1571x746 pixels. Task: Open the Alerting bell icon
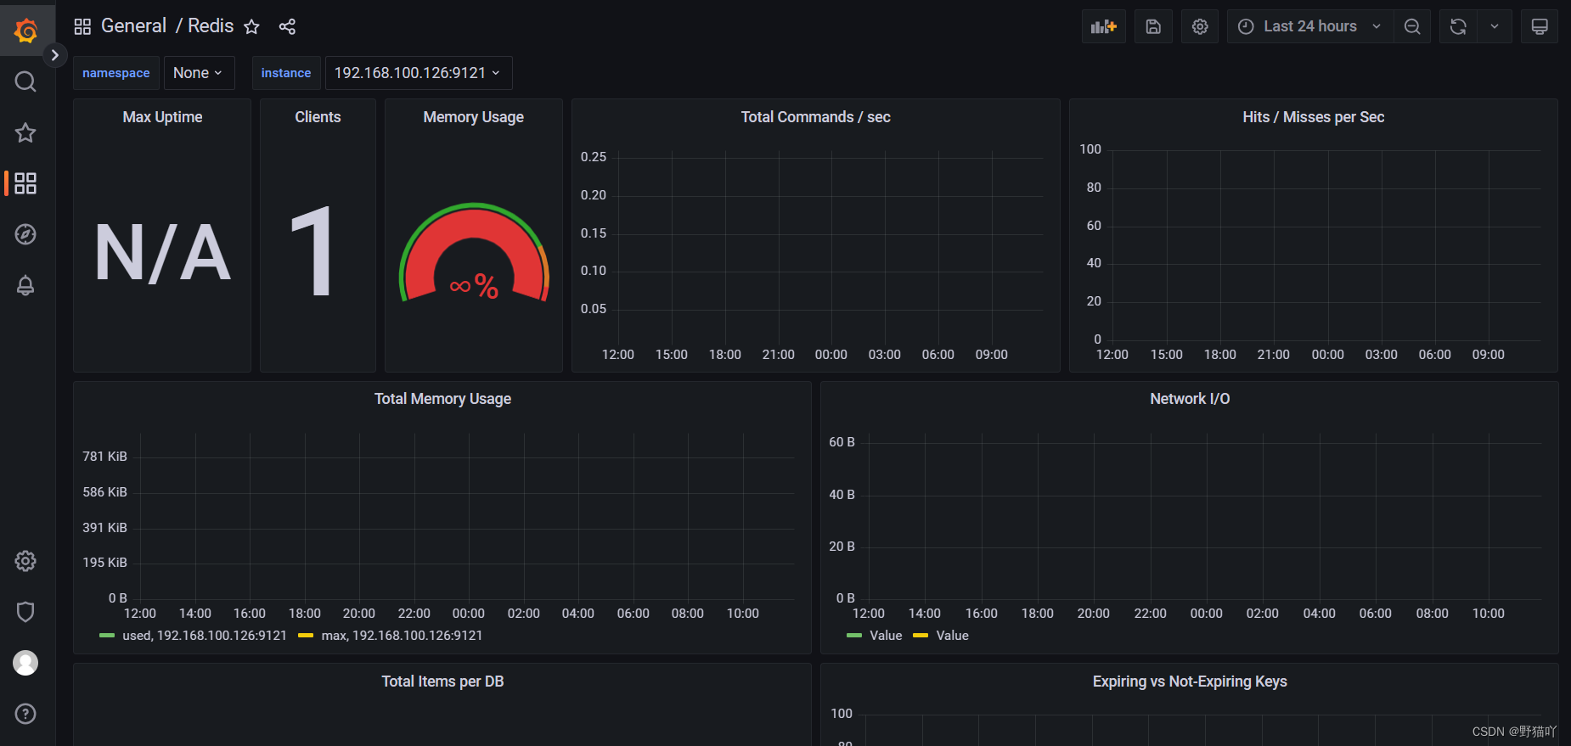pyautogui.click(x=25, y=285)
